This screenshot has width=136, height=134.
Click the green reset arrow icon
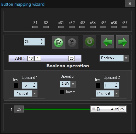tap(90, 42)
